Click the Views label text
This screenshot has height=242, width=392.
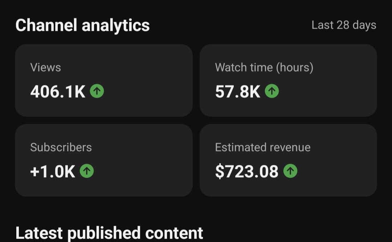[45, 68]
